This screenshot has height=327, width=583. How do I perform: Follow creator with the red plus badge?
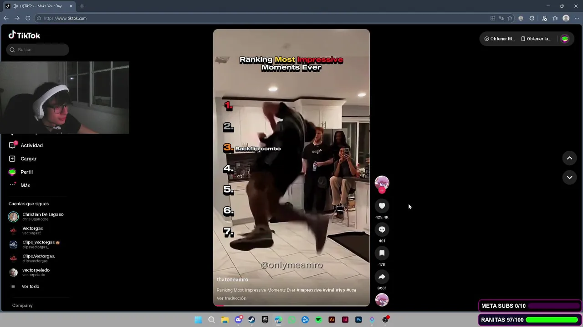[382, 190]
